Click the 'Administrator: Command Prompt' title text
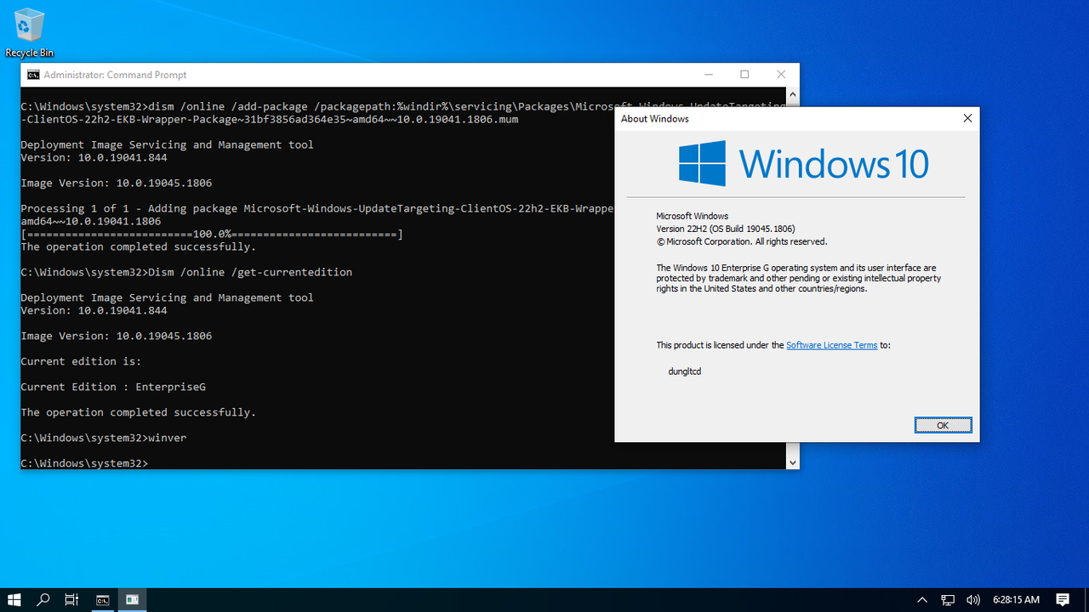 click(115, 75)
